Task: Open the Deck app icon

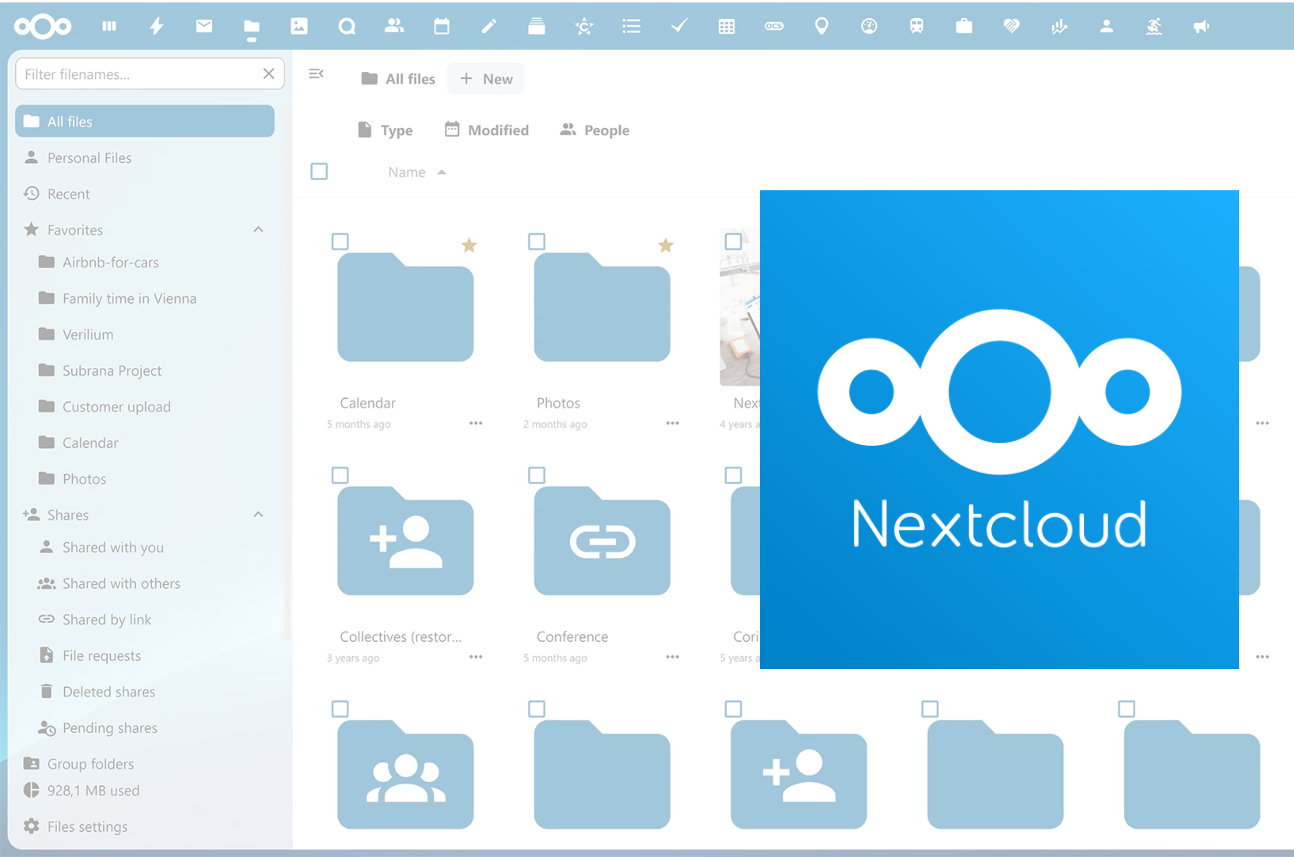Action: click(x=537, y=26)
